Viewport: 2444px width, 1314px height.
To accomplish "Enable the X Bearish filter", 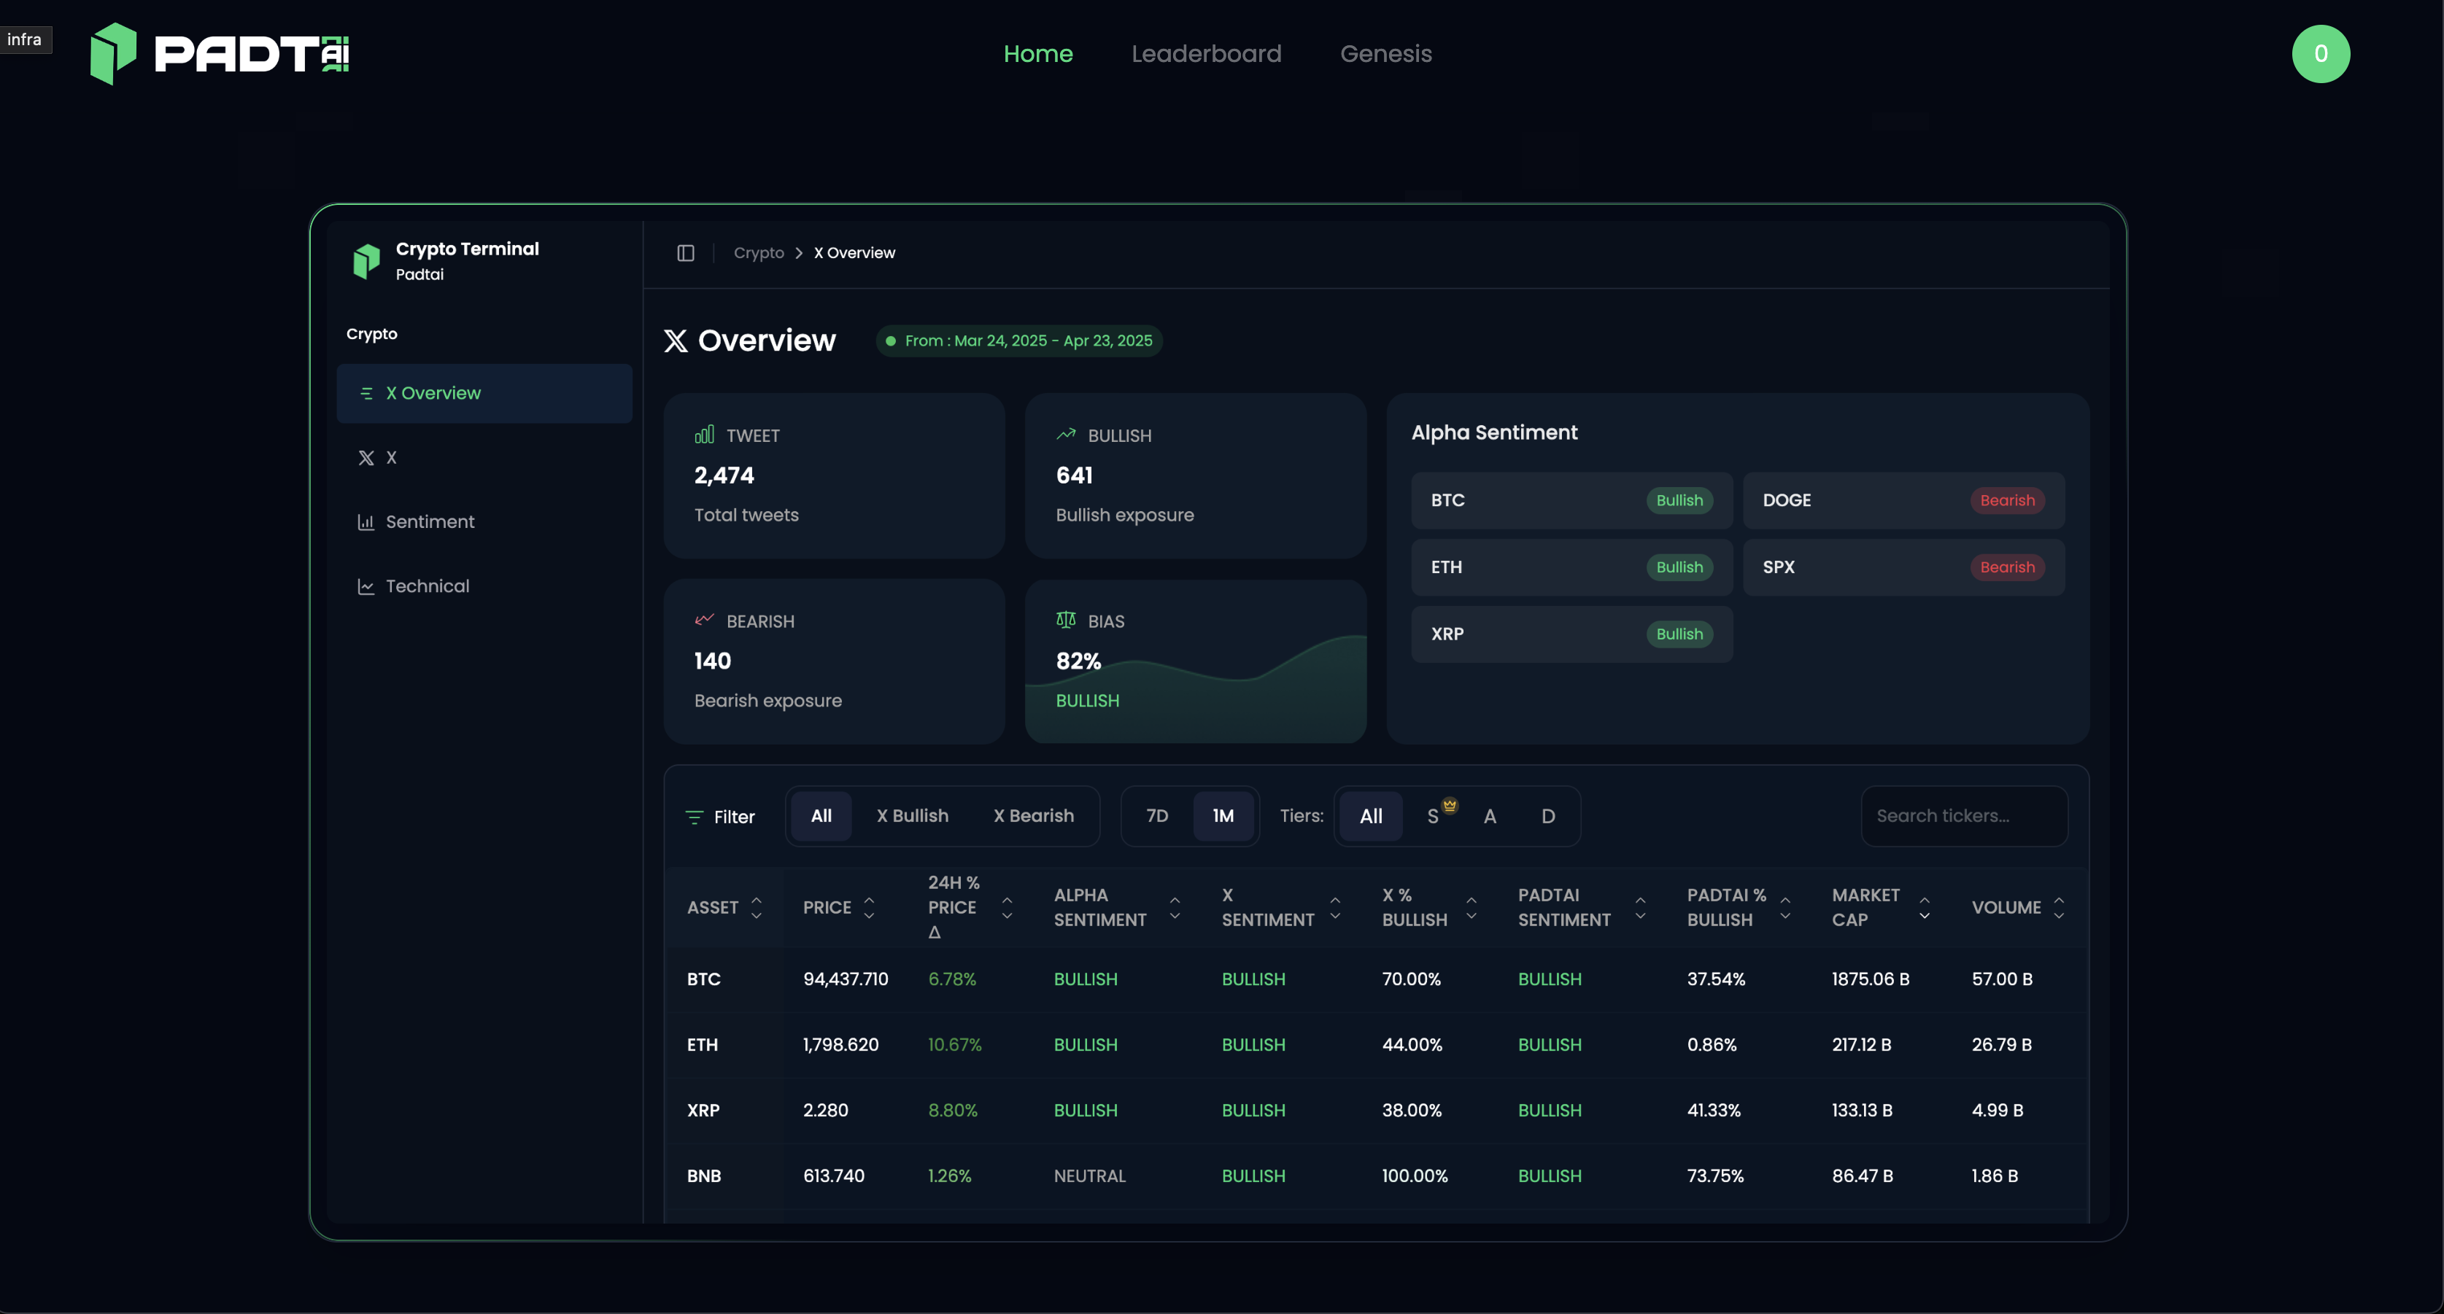I will point(1033,815).
